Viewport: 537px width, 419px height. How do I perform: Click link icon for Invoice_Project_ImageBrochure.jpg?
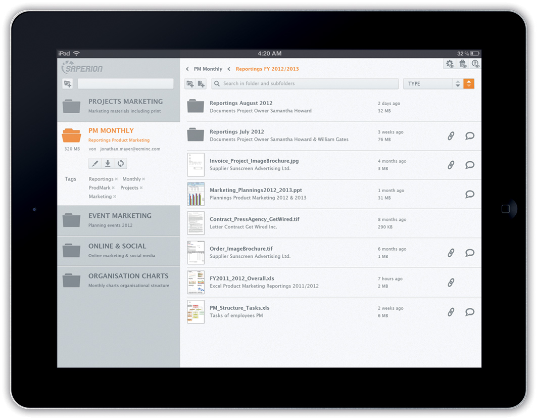pyautogui.click(x=451, y=165)
